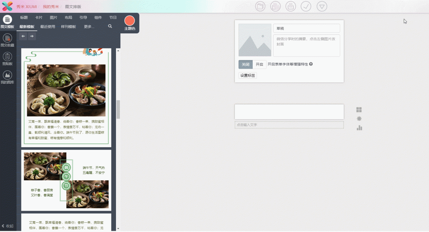Collapse sidebar with 收起 button

[8, 226]
